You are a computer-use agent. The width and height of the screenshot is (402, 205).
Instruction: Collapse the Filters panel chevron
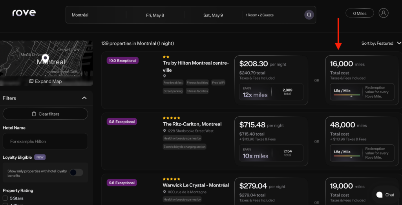84,98
